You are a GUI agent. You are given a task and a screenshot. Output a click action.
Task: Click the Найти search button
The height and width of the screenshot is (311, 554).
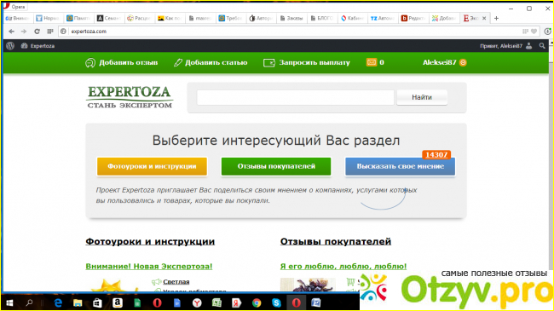[x=422, y=97]
